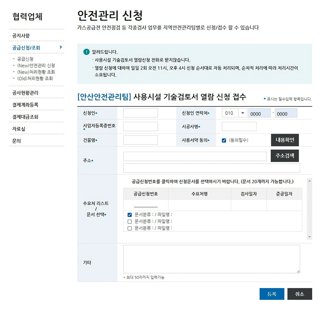Open the 010 phone prefix dropdown
327x310 pixels.
tap(243, 113)
